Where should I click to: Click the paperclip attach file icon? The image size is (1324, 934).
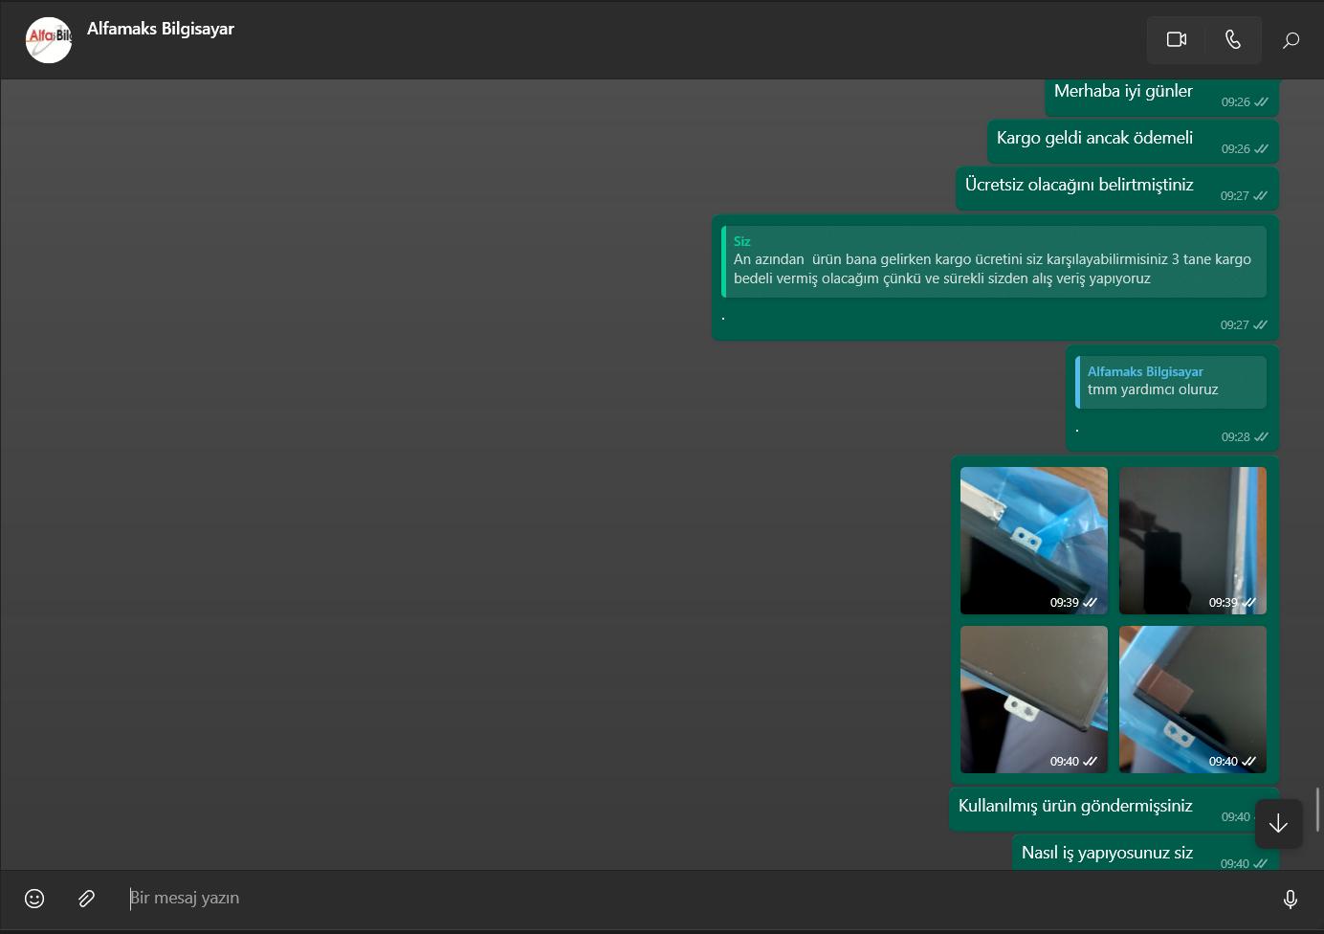(x=86, y=899)
